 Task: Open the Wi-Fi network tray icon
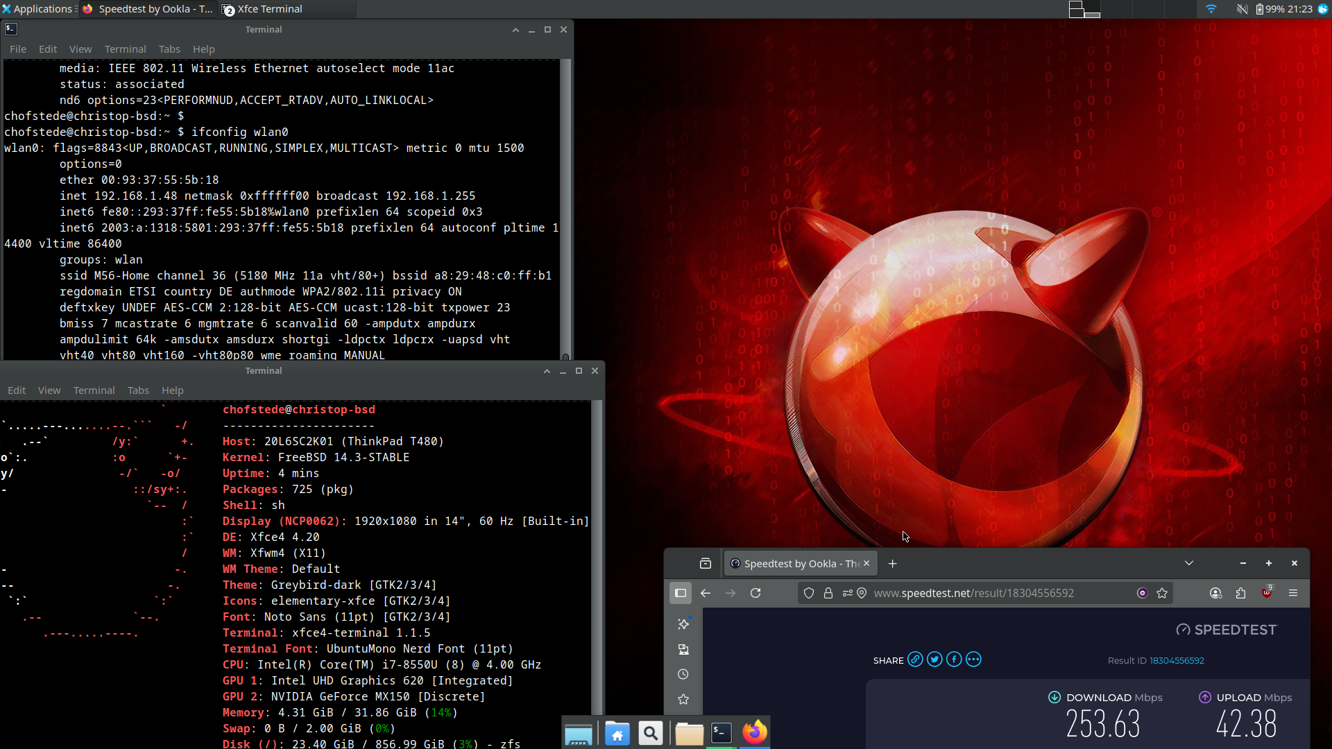point(1211,9)
